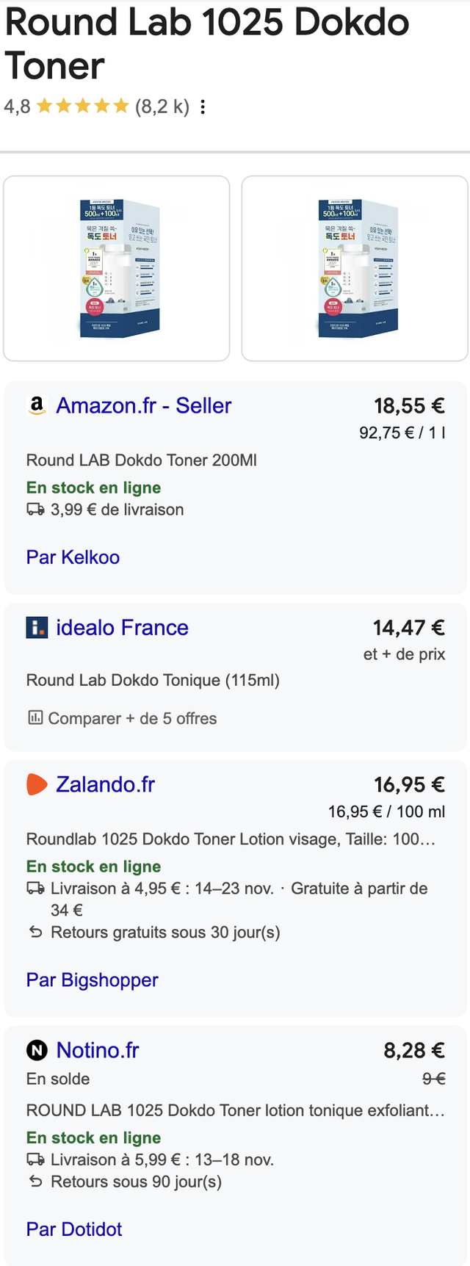Open the first product image thumbnail
The height and width of the screenshot is (1266, 470).
pos(117,269)
